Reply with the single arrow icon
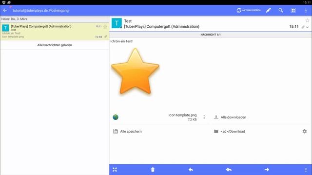Screen dimensions: 312x175 point(191,170)
